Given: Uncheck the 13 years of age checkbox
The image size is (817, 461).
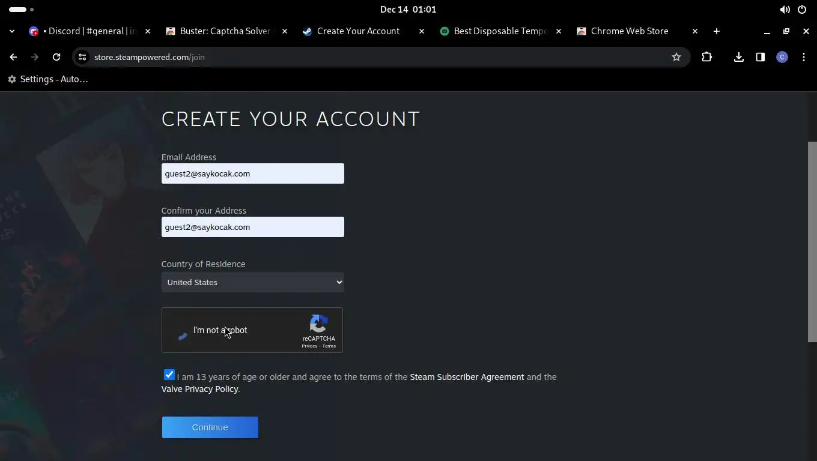Looking at the screenshot, I should (169, 375).
